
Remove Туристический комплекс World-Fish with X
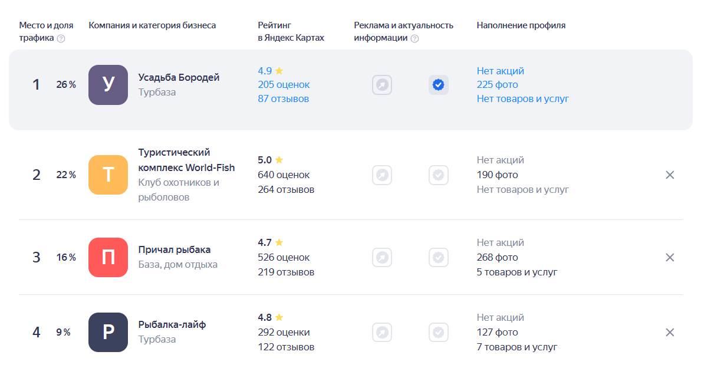tap(670, 175)
